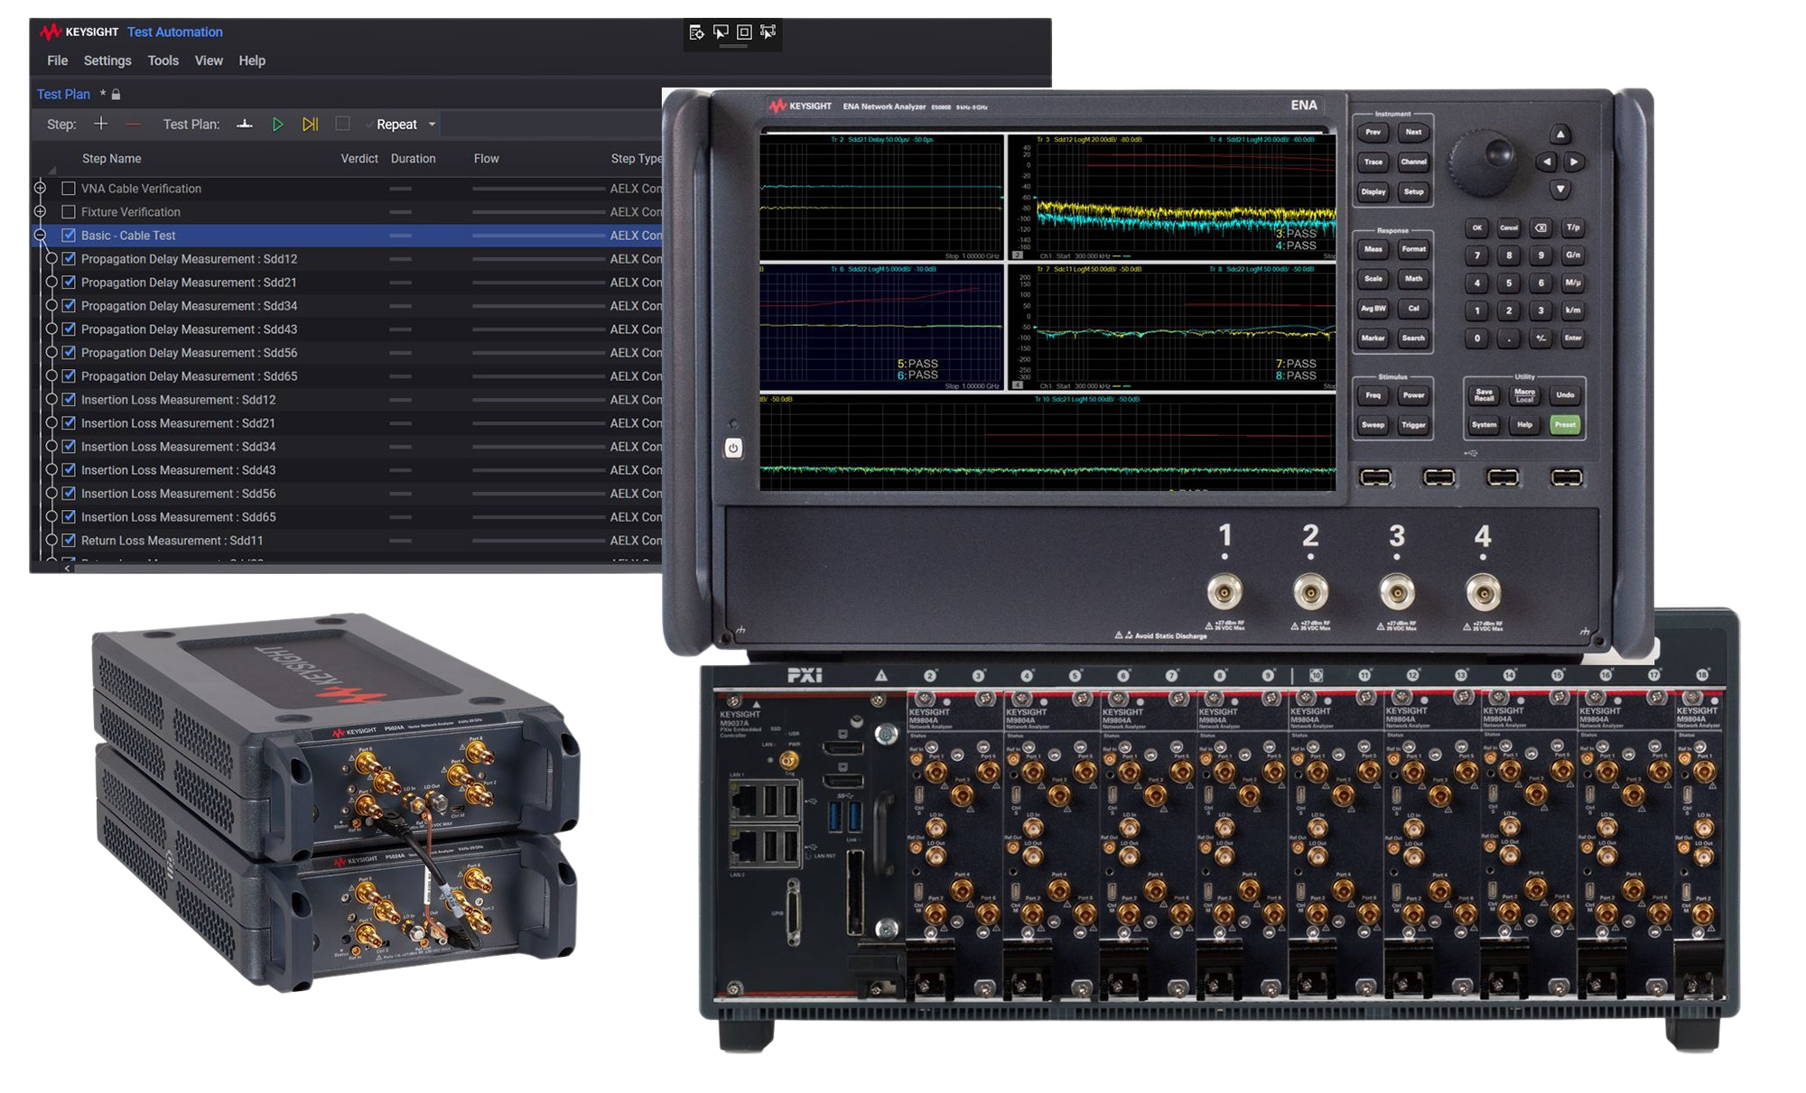1806x1093 pixels.
Task: Open the File menu
Action: pos(58,60)
